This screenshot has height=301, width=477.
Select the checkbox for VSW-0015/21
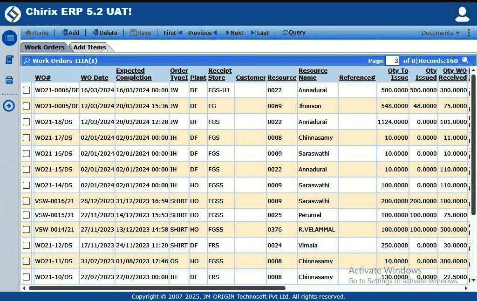(x=27, y=215)
